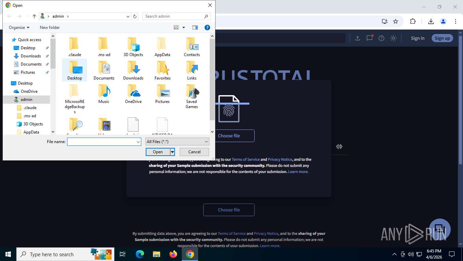The width and height of the screenshot is (463, 261).
Task: Open Microsoft Edge from the taskbar
Action: pyautogui.click(x=140, y=254)
